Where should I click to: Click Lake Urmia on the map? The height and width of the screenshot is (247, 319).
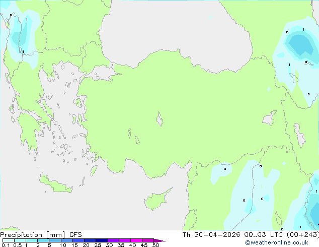pyautogui.click(x=299, y=135)
